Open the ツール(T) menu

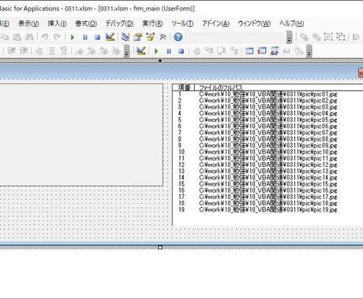click(182, 24)
